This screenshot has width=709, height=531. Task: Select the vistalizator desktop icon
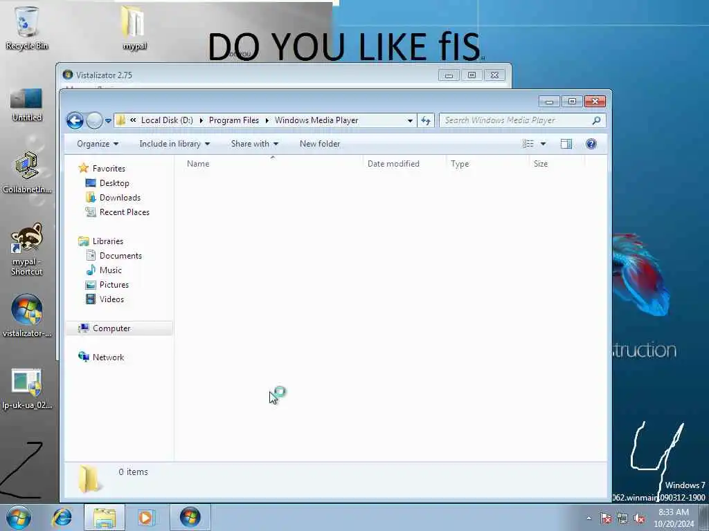coord(27,316)
